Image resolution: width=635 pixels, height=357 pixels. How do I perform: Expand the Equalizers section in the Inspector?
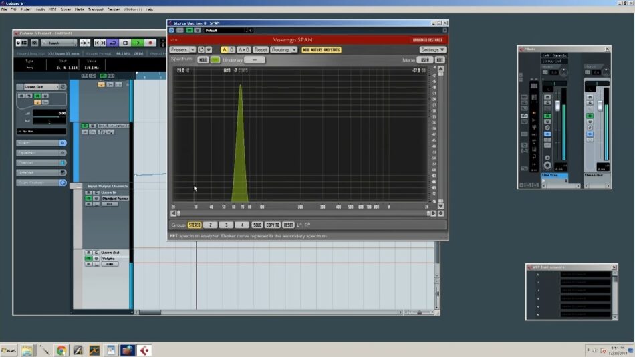(41, 153)
